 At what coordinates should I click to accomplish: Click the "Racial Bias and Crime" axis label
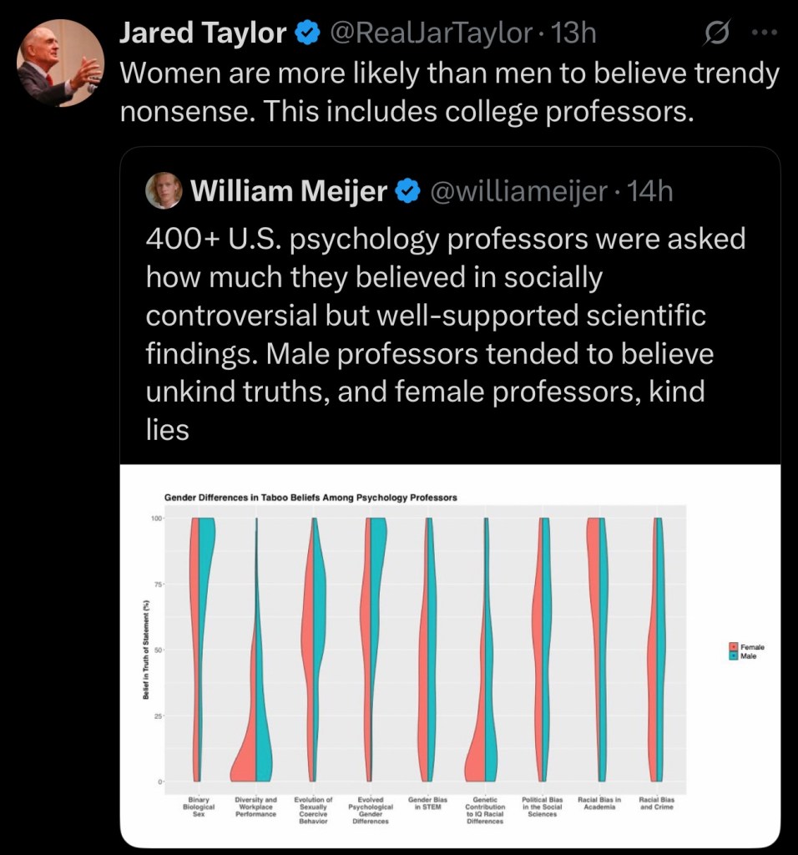click(x=655, y=803)
